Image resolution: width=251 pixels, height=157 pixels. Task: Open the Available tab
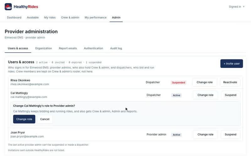(33, 18)
